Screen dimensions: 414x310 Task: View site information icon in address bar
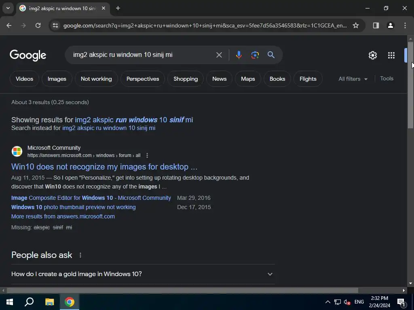55,25
